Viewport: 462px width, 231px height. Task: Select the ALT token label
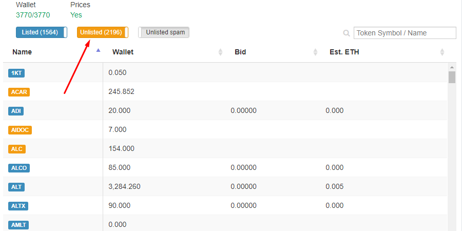tap(16, 187)
